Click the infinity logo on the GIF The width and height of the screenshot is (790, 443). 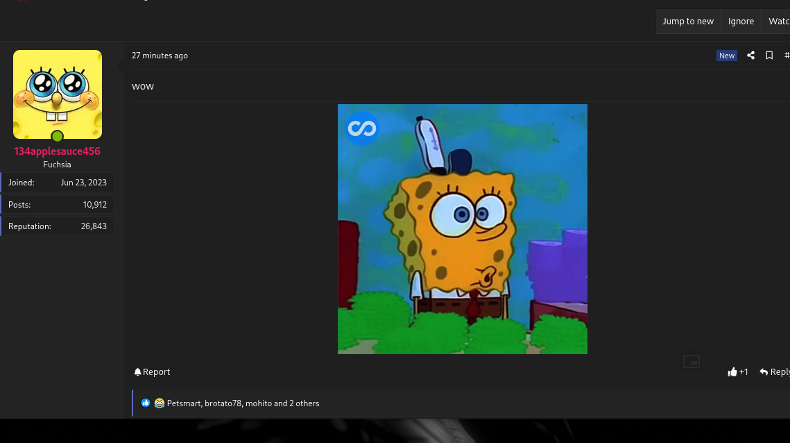[362, 128]
